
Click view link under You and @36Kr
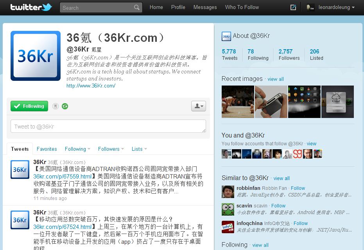[311, 143]
